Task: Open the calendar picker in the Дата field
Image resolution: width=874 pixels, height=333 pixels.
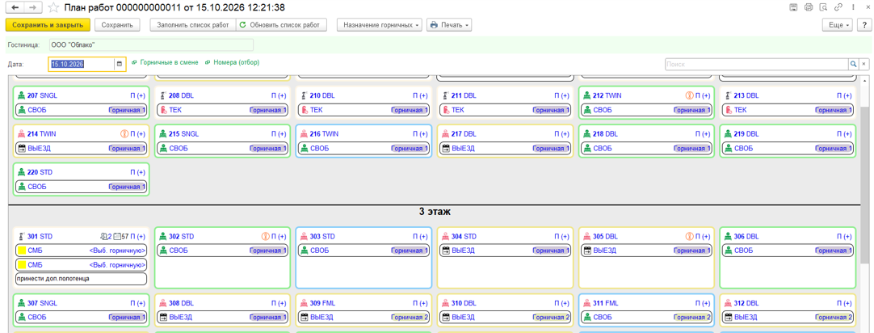Action: pyautogui.click(x=119, y=64)
